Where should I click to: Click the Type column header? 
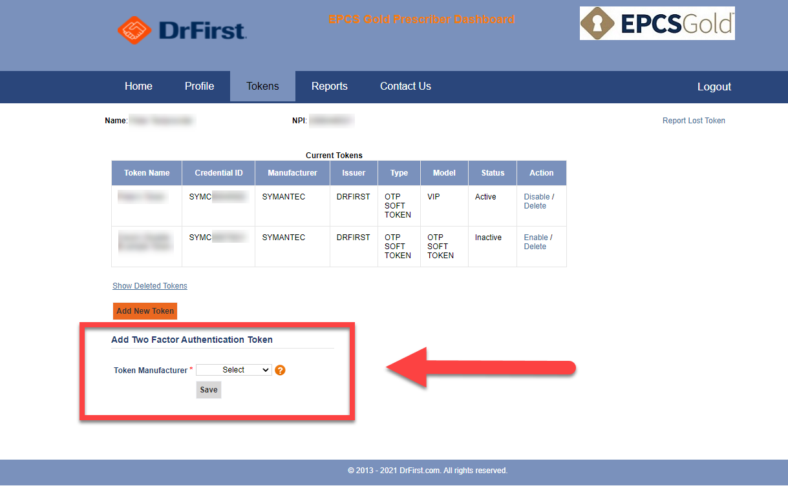[399, 173]
